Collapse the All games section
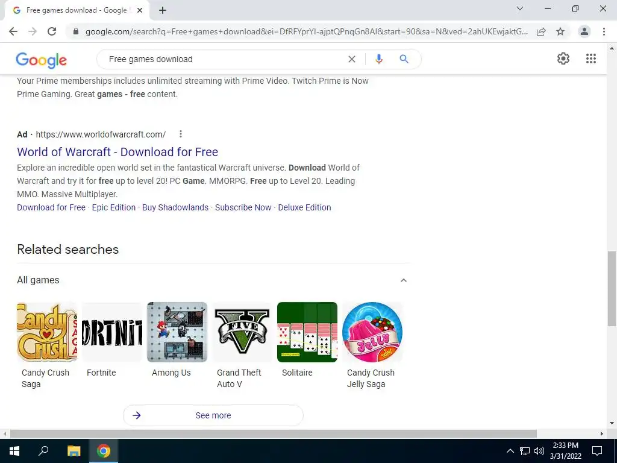617x463 pixels. (403, 280)
